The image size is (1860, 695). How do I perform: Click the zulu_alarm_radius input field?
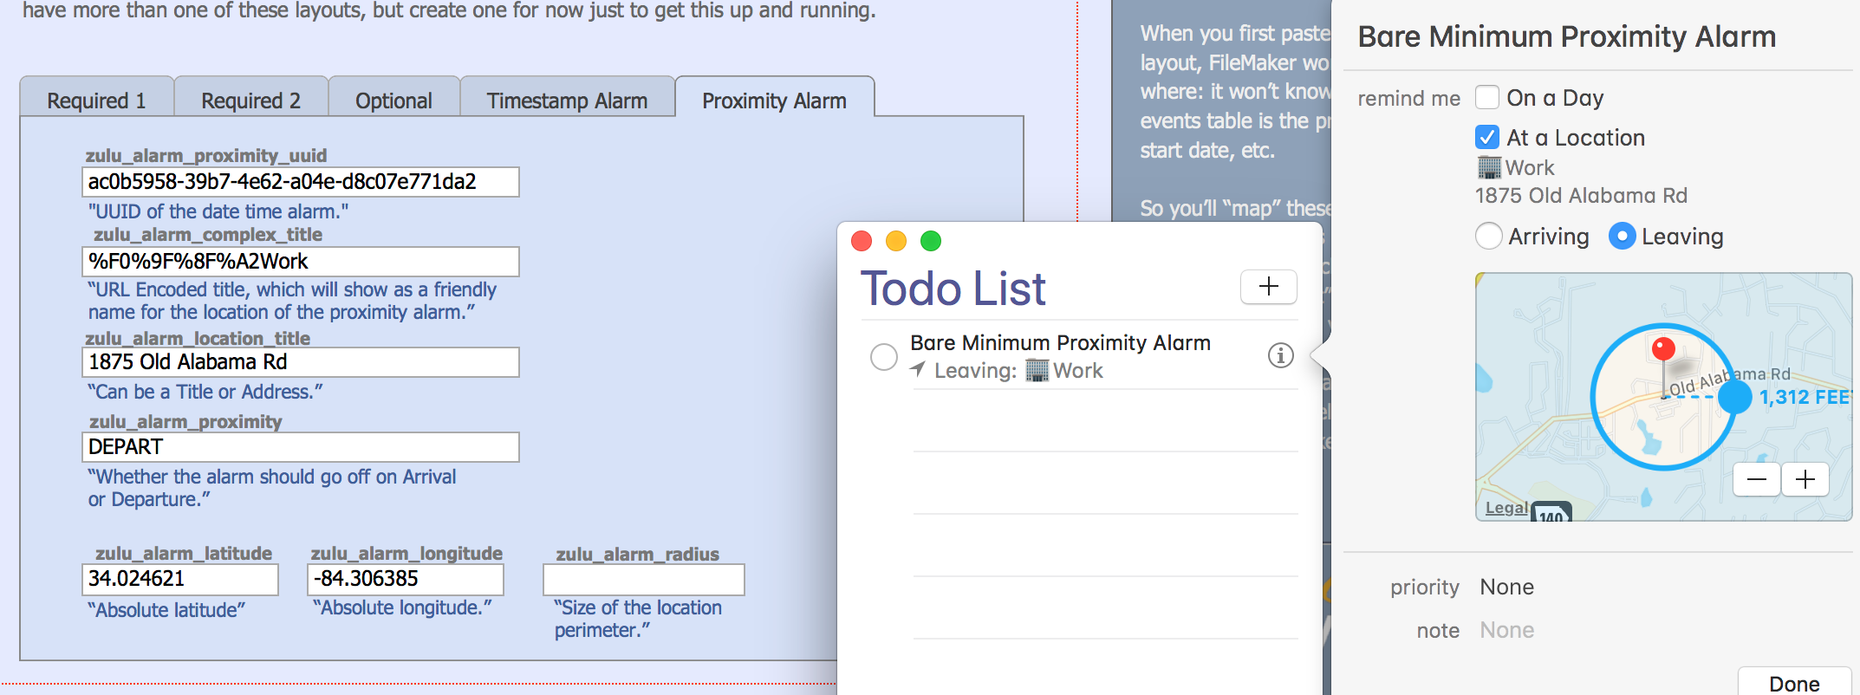[643, 580]
